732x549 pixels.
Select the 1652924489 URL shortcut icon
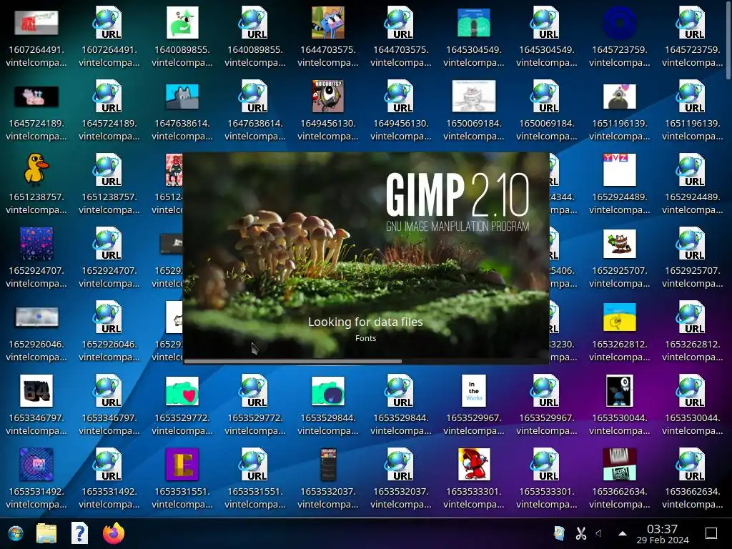coord(691,170)
